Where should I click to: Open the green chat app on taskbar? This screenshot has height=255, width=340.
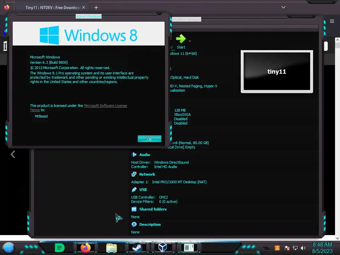59,248
